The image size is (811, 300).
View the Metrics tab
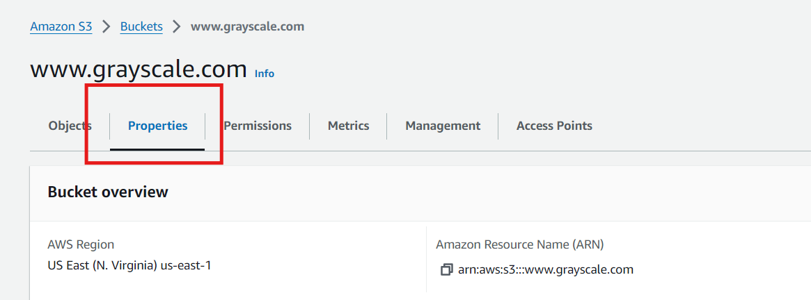pos(348,126)
